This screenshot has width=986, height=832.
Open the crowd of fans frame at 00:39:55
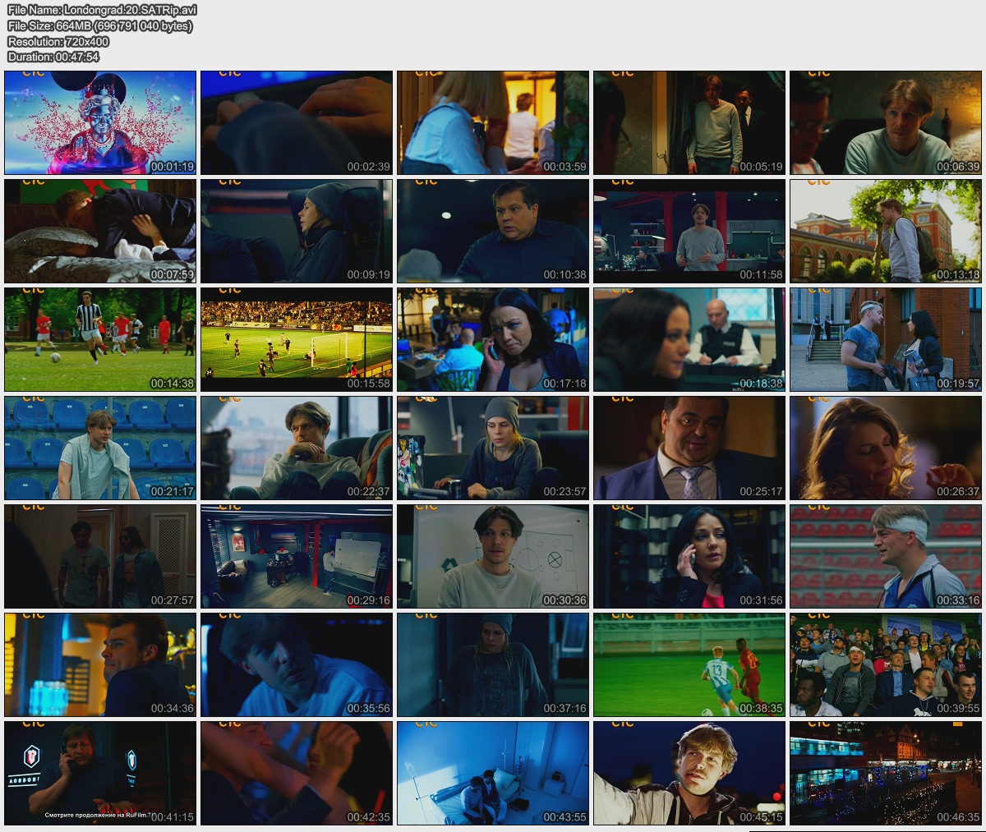pyautogui.click(x=886, y=664)
